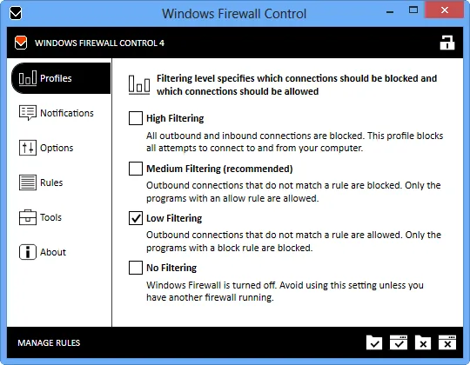
Task: Click the title bar application icon
Action: click(16, 13)
